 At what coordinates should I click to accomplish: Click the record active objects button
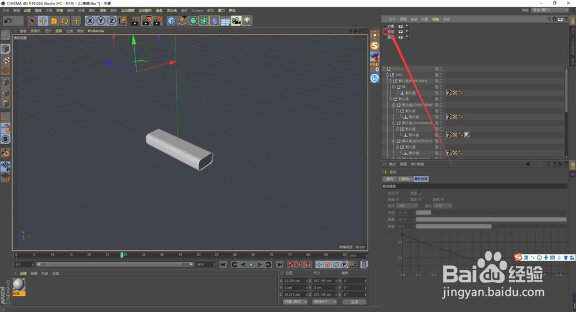[x=291, y=265]
